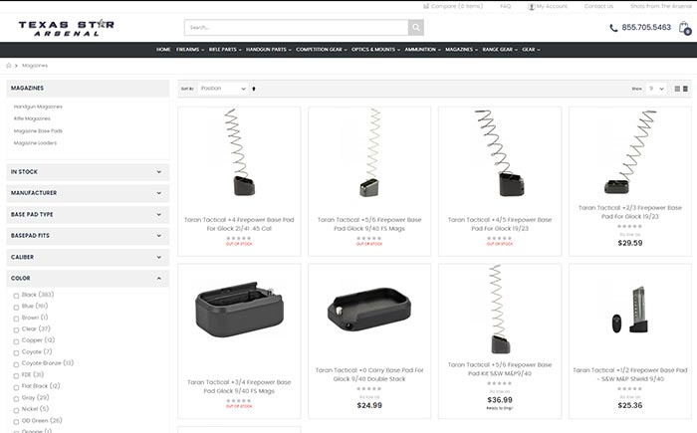Viewport: 697px width, 433px height.
Task: Expand the Base Pad Type filter
Action: click(88, 214)
